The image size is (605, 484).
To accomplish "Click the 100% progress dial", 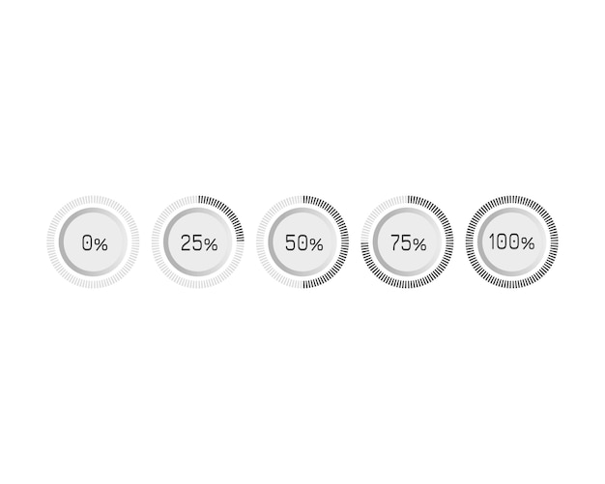I will [x=512, y=242].
